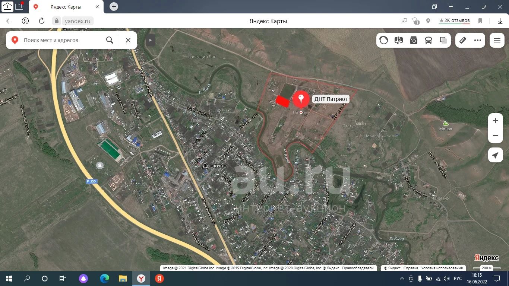Viewport: 509px width, 286px height.
Task: Open the browser main menu lines
Action: click(x=451, y=7)
